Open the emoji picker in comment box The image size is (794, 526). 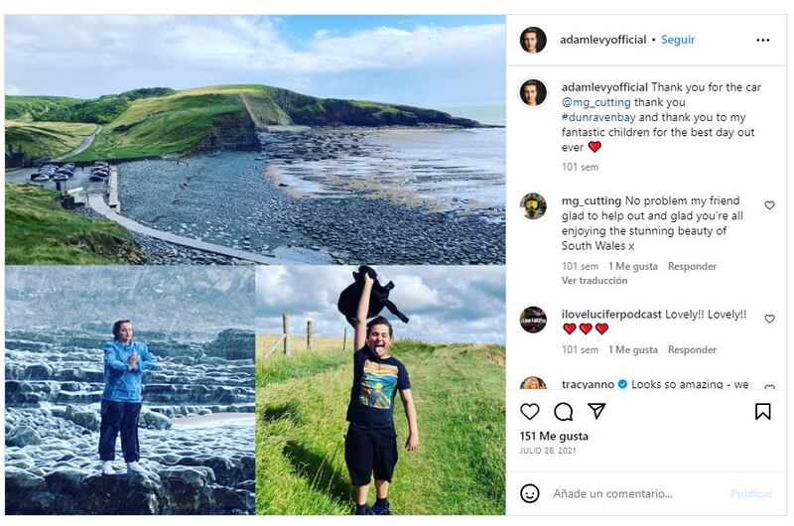coord(530,493)
